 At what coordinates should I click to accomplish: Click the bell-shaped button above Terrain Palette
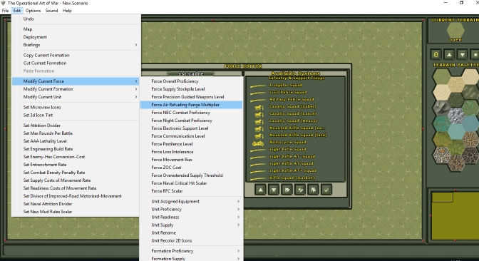(436, 54)
